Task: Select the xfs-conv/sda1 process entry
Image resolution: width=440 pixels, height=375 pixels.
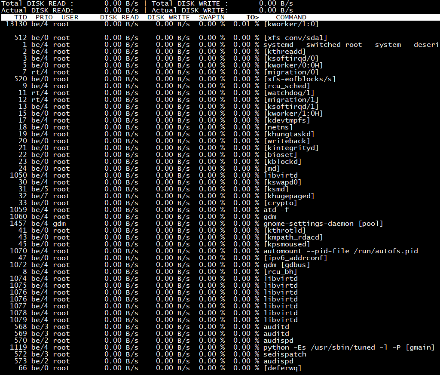Action: [x=295, y=38]
